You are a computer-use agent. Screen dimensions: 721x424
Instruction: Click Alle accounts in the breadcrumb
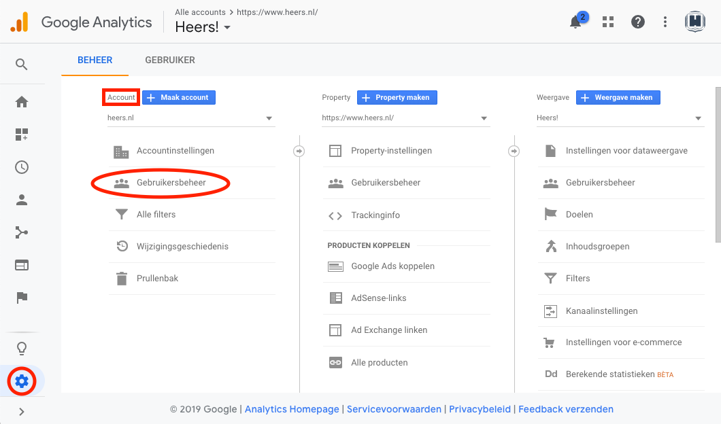tap(200, 12)
